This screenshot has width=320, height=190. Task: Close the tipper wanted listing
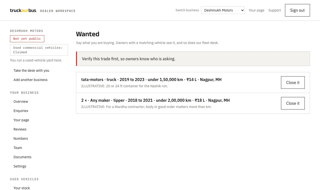pos(293,103)
